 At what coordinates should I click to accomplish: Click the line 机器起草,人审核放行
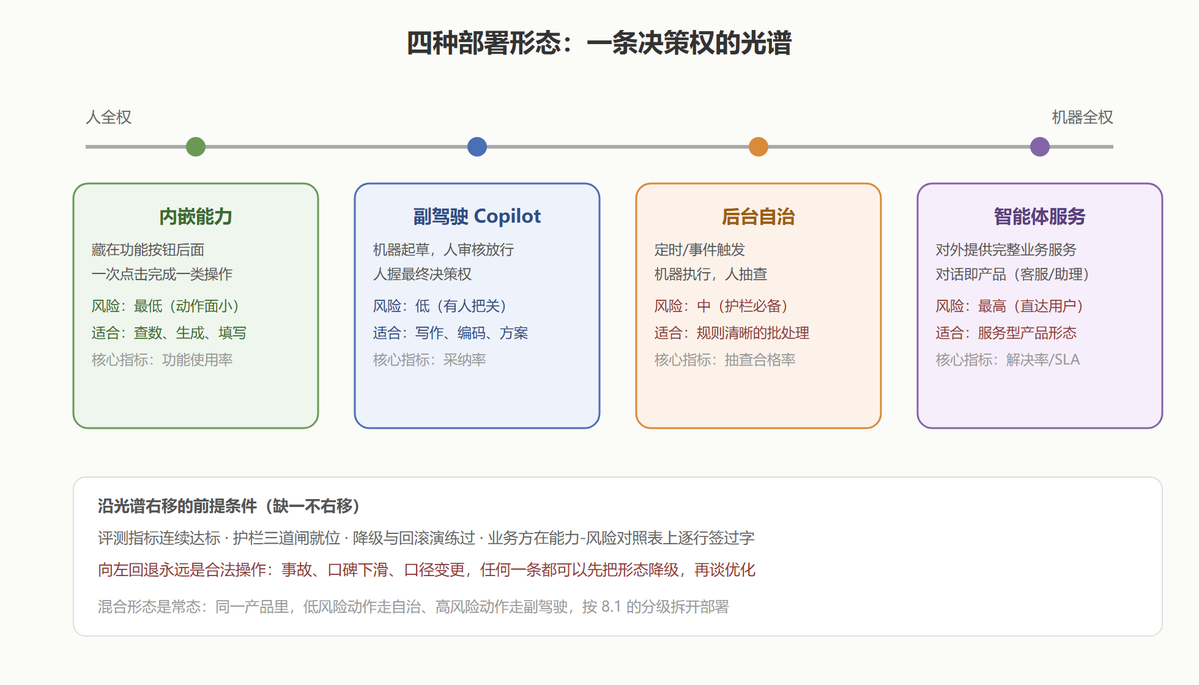(x=444, y=250)
